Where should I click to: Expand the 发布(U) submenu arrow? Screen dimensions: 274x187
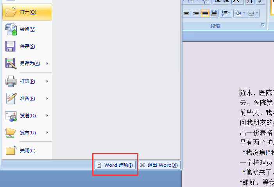[47, 133]
